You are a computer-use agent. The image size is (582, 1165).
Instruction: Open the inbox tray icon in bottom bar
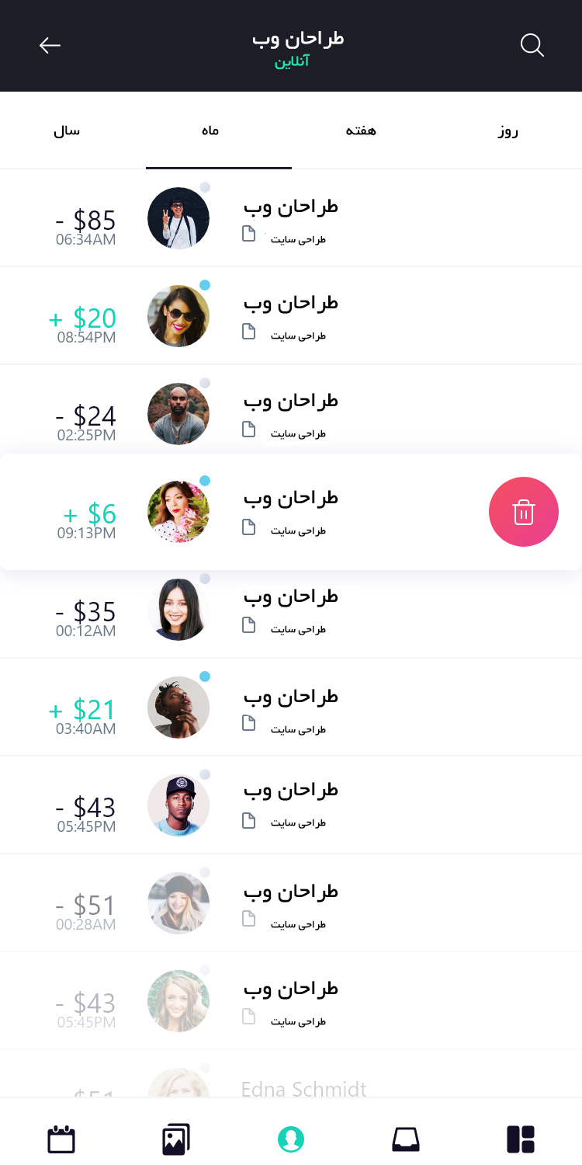(x=405, y=1139)
